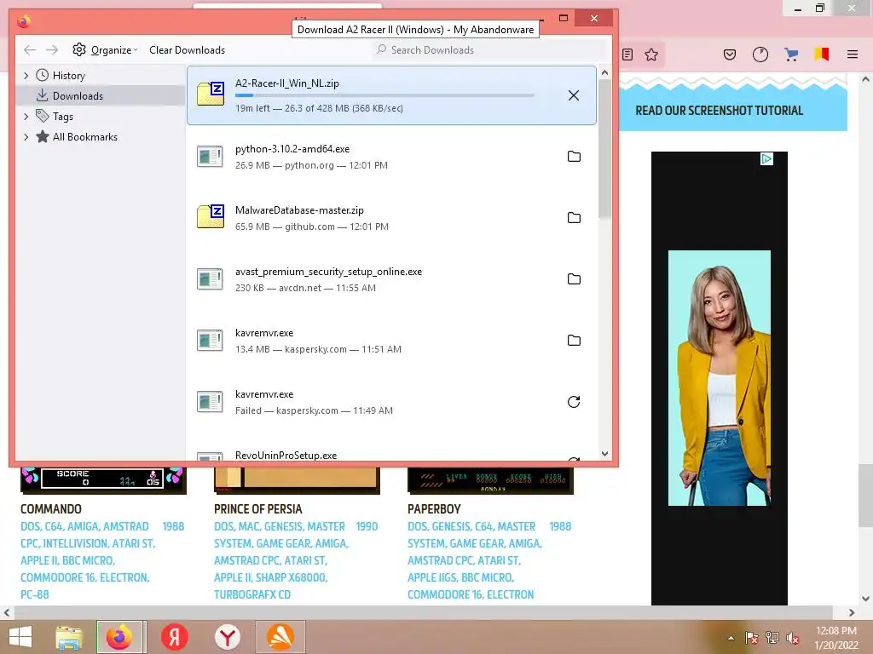Screen dimensions: 873x654
Task: Open the Paperboy game link
Action: click(x=434, y=509)
